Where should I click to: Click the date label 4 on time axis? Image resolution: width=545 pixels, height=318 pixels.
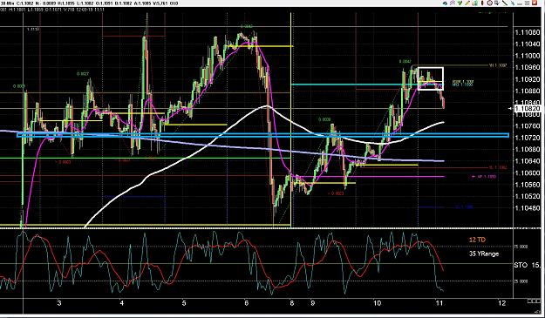pos(122,303)
